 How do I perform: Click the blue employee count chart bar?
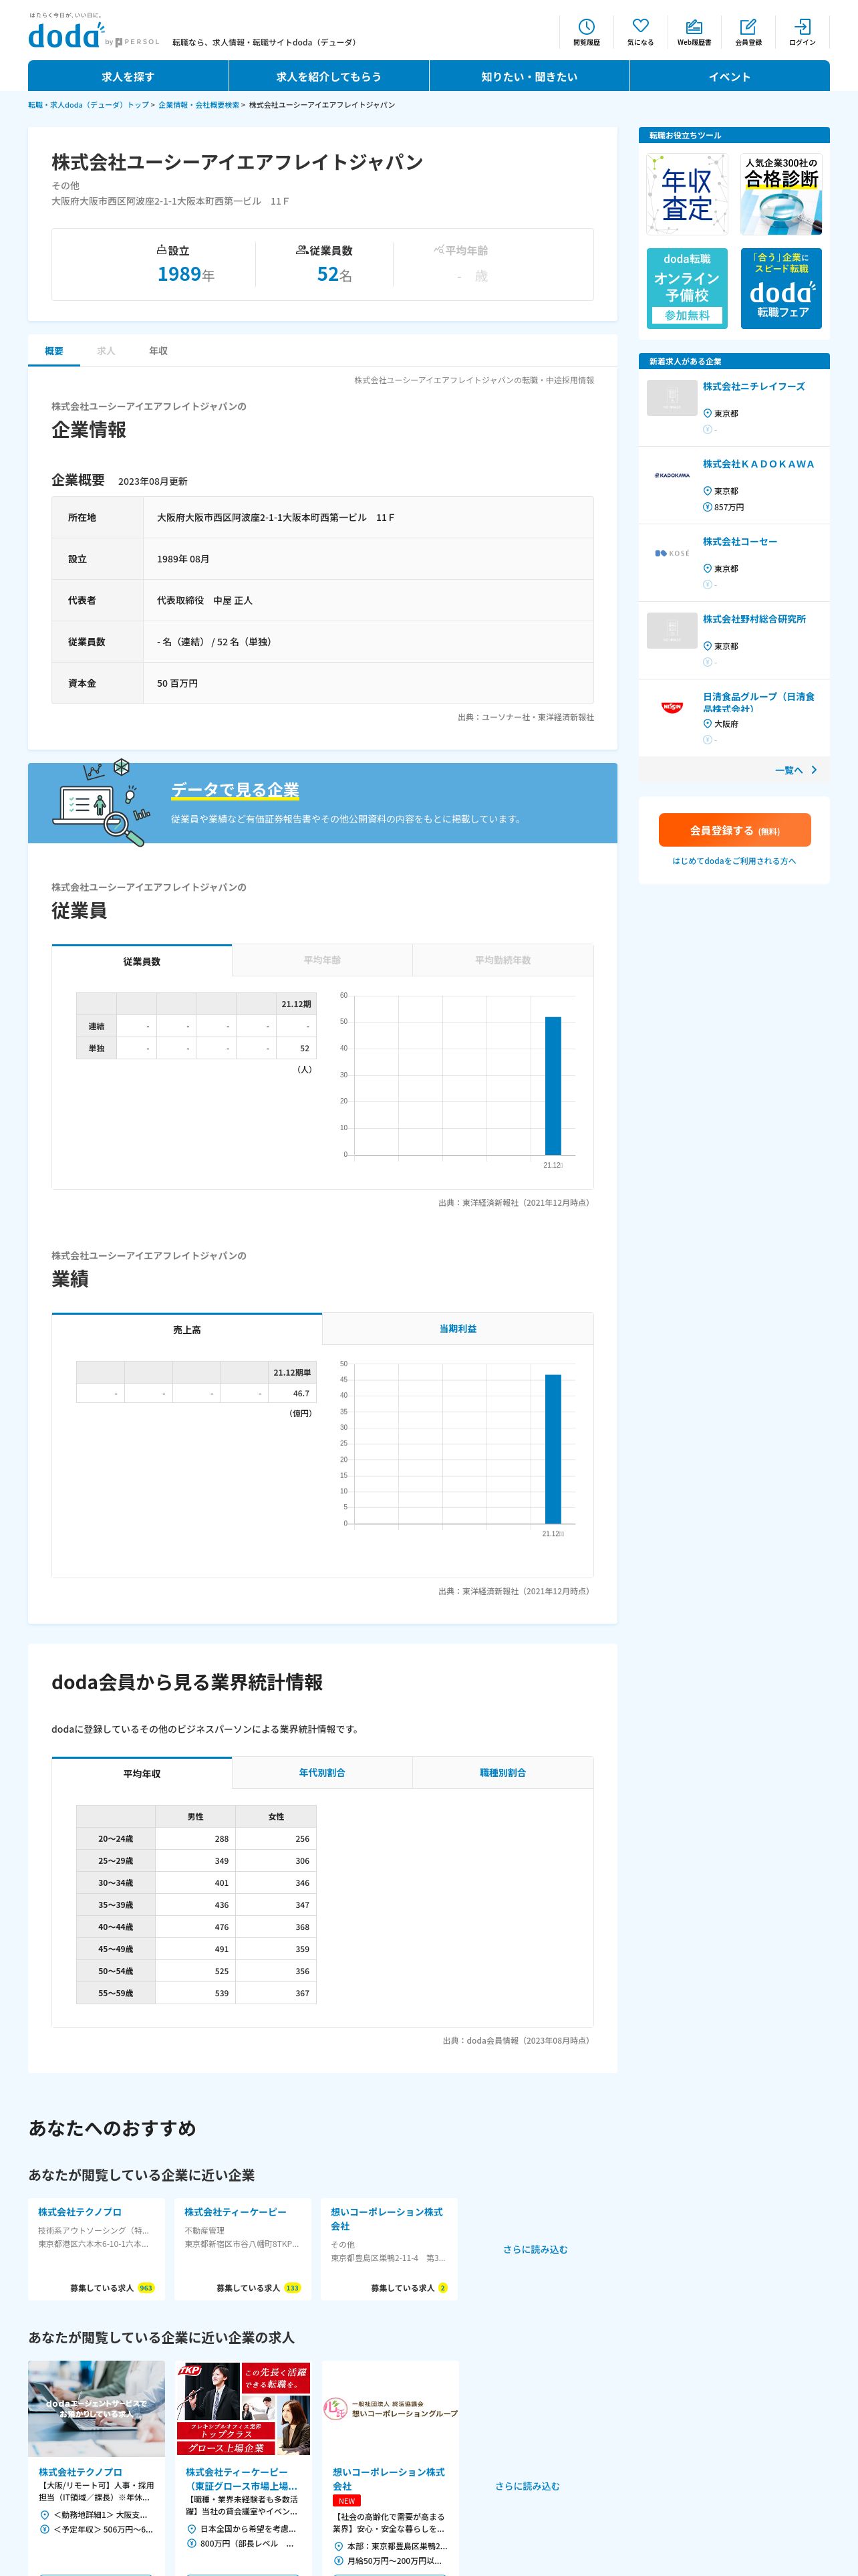coord(553,1086)
